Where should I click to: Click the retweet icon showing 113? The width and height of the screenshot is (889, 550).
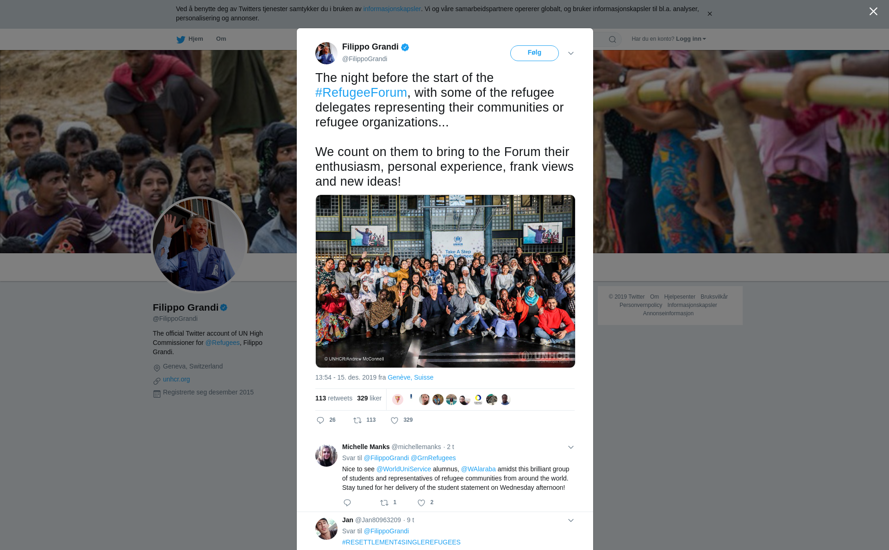point(357,420)
